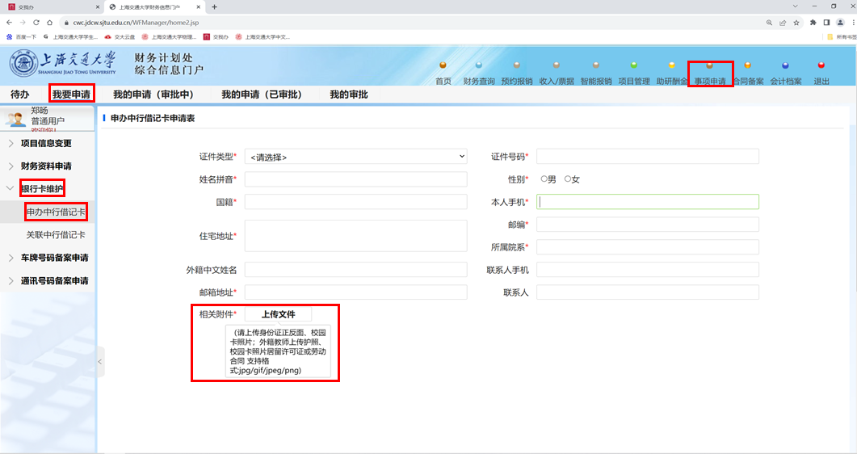Screen dimensions: 857x454
Task: Switch to 我的申请（审批中） tab
Action: [153, 95]
